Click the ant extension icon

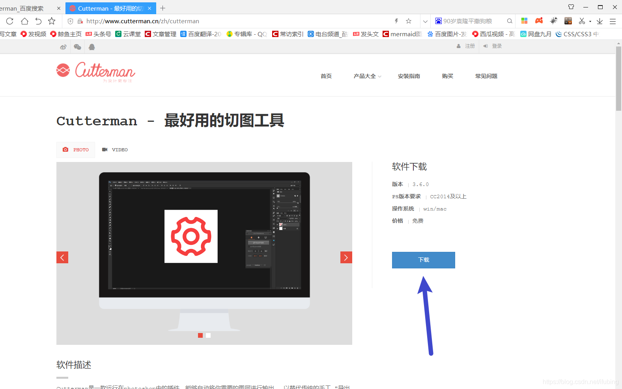[554, 20]
